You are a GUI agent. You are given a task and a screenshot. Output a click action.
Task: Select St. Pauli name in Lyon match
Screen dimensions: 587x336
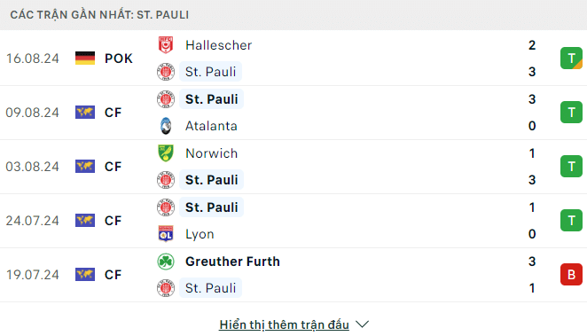212,207
